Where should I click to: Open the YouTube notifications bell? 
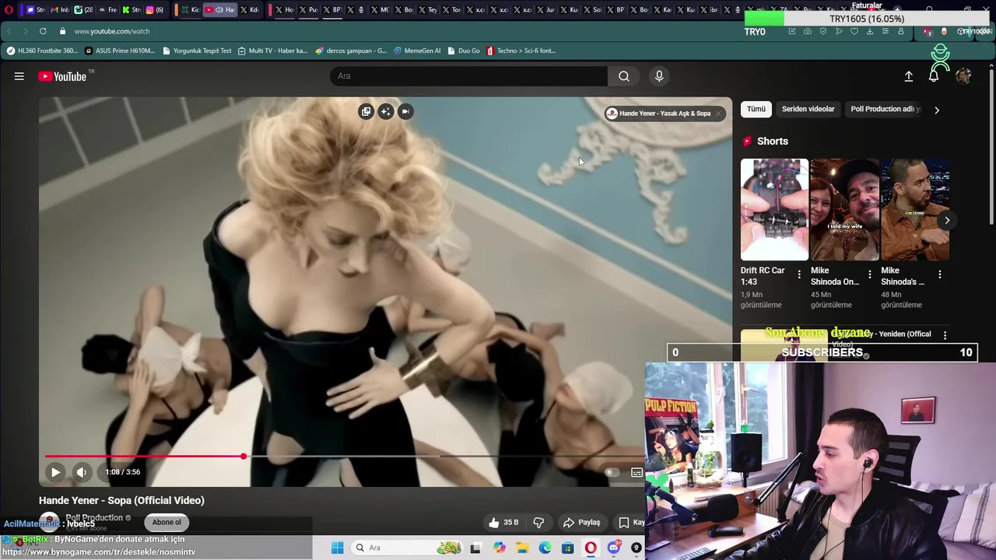pos(934,76)
